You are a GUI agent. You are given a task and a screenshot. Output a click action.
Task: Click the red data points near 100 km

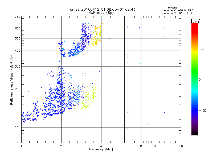tap(147, 125)
